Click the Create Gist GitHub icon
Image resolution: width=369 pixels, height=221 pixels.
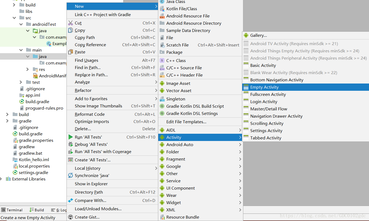pos(71,217)
